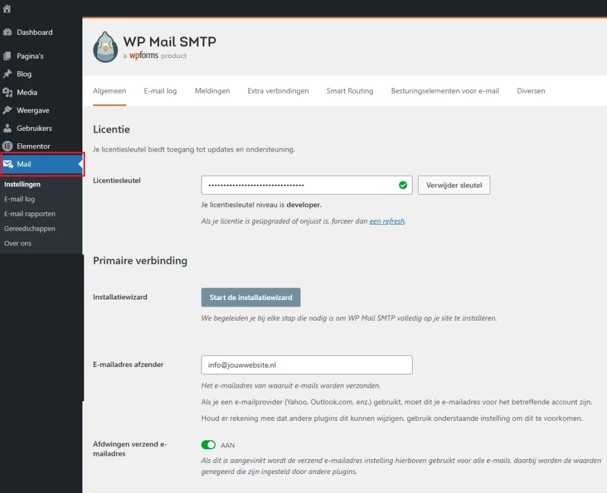607x493 pixels.
Task: Click the Media library icon
Action: pos(7,92)
